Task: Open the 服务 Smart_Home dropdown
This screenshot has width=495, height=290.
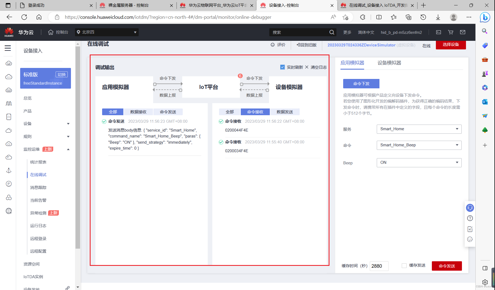Action: click(419, 129)
